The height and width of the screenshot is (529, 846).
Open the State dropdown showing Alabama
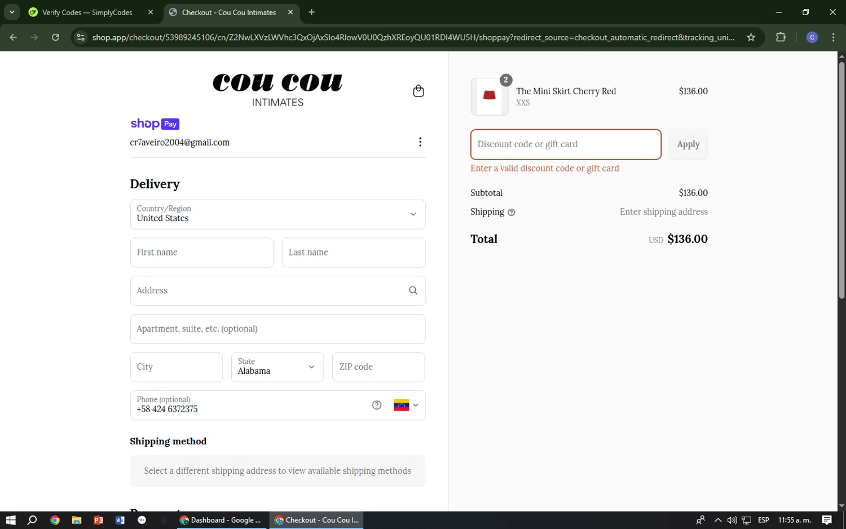pyautogui.click(x=277, y=367)
